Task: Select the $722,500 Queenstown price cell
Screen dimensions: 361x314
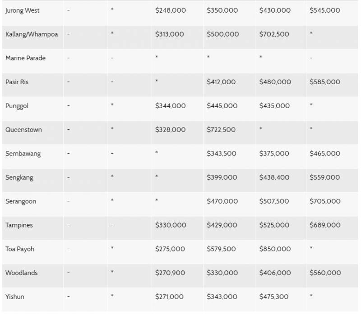Action: click(221, 130)
